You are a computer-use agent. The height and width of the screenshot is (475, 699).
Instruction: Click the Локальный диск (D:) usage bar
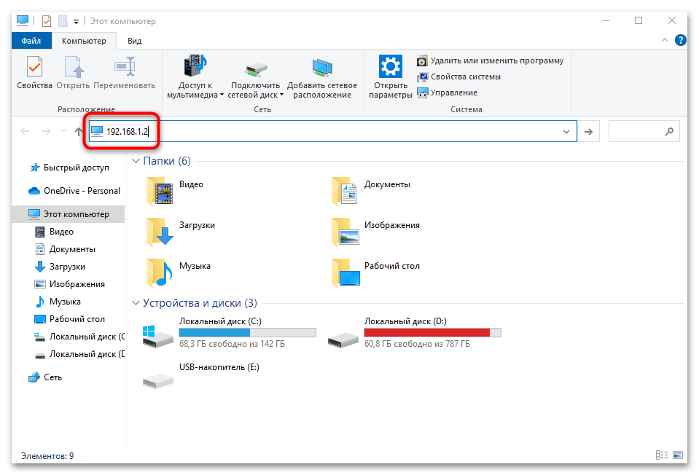point(432,332)
